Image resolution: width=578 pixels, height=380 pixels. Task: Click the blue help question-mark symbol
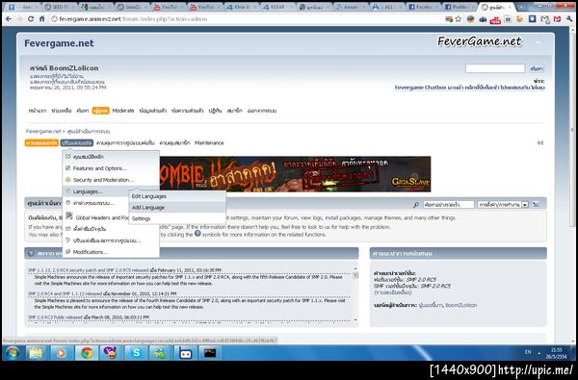click(x=197, y=234)
